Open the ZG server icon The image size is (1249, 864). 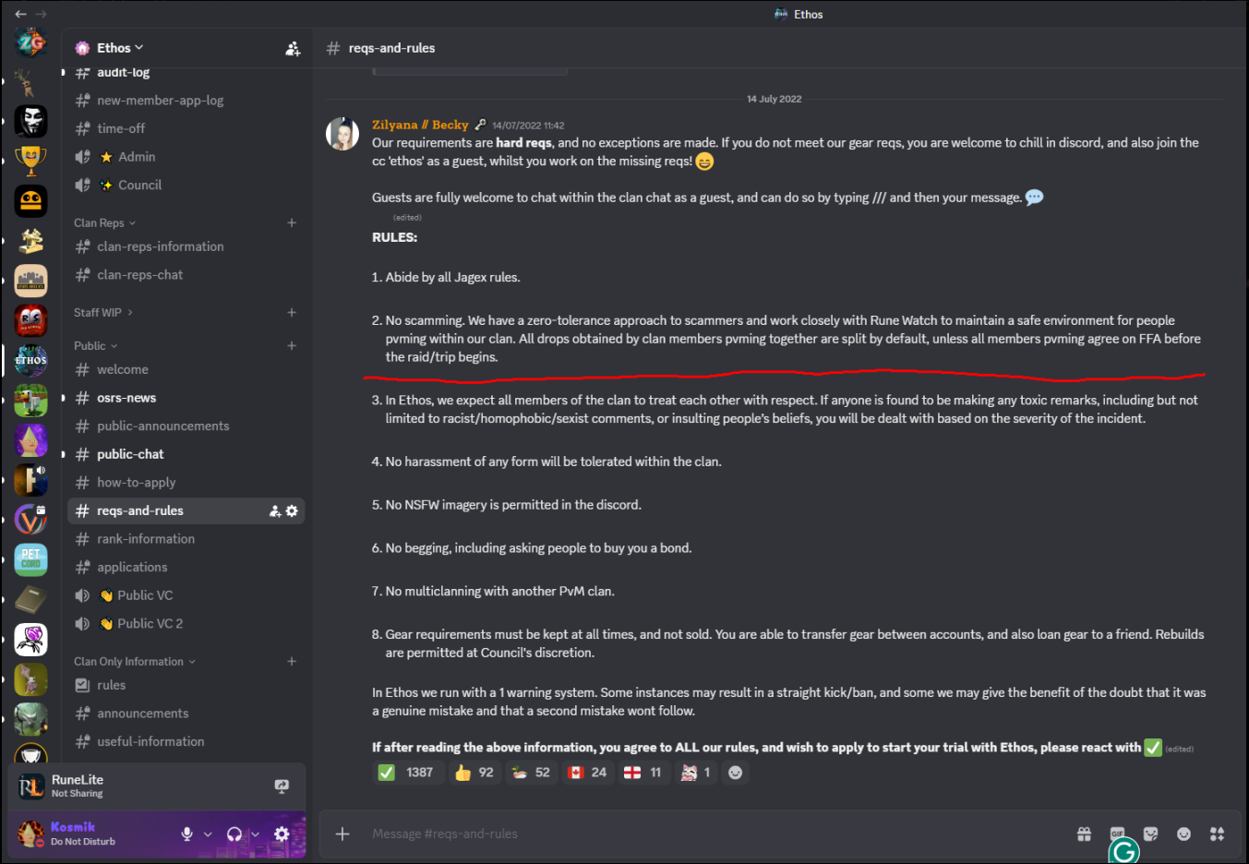[x=30, y=42]
